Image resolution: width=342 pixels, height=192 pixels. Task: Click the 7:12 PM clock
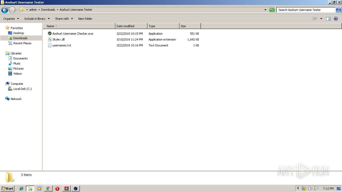(328, 189)
